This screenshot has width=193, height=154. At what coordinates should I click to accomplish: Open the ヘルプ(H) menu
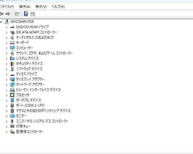[58, 7]
